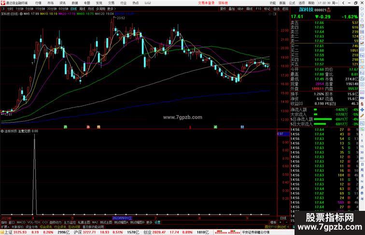
Task: Switch to 30分钟 chart period
Action: (x=52, y=9)
